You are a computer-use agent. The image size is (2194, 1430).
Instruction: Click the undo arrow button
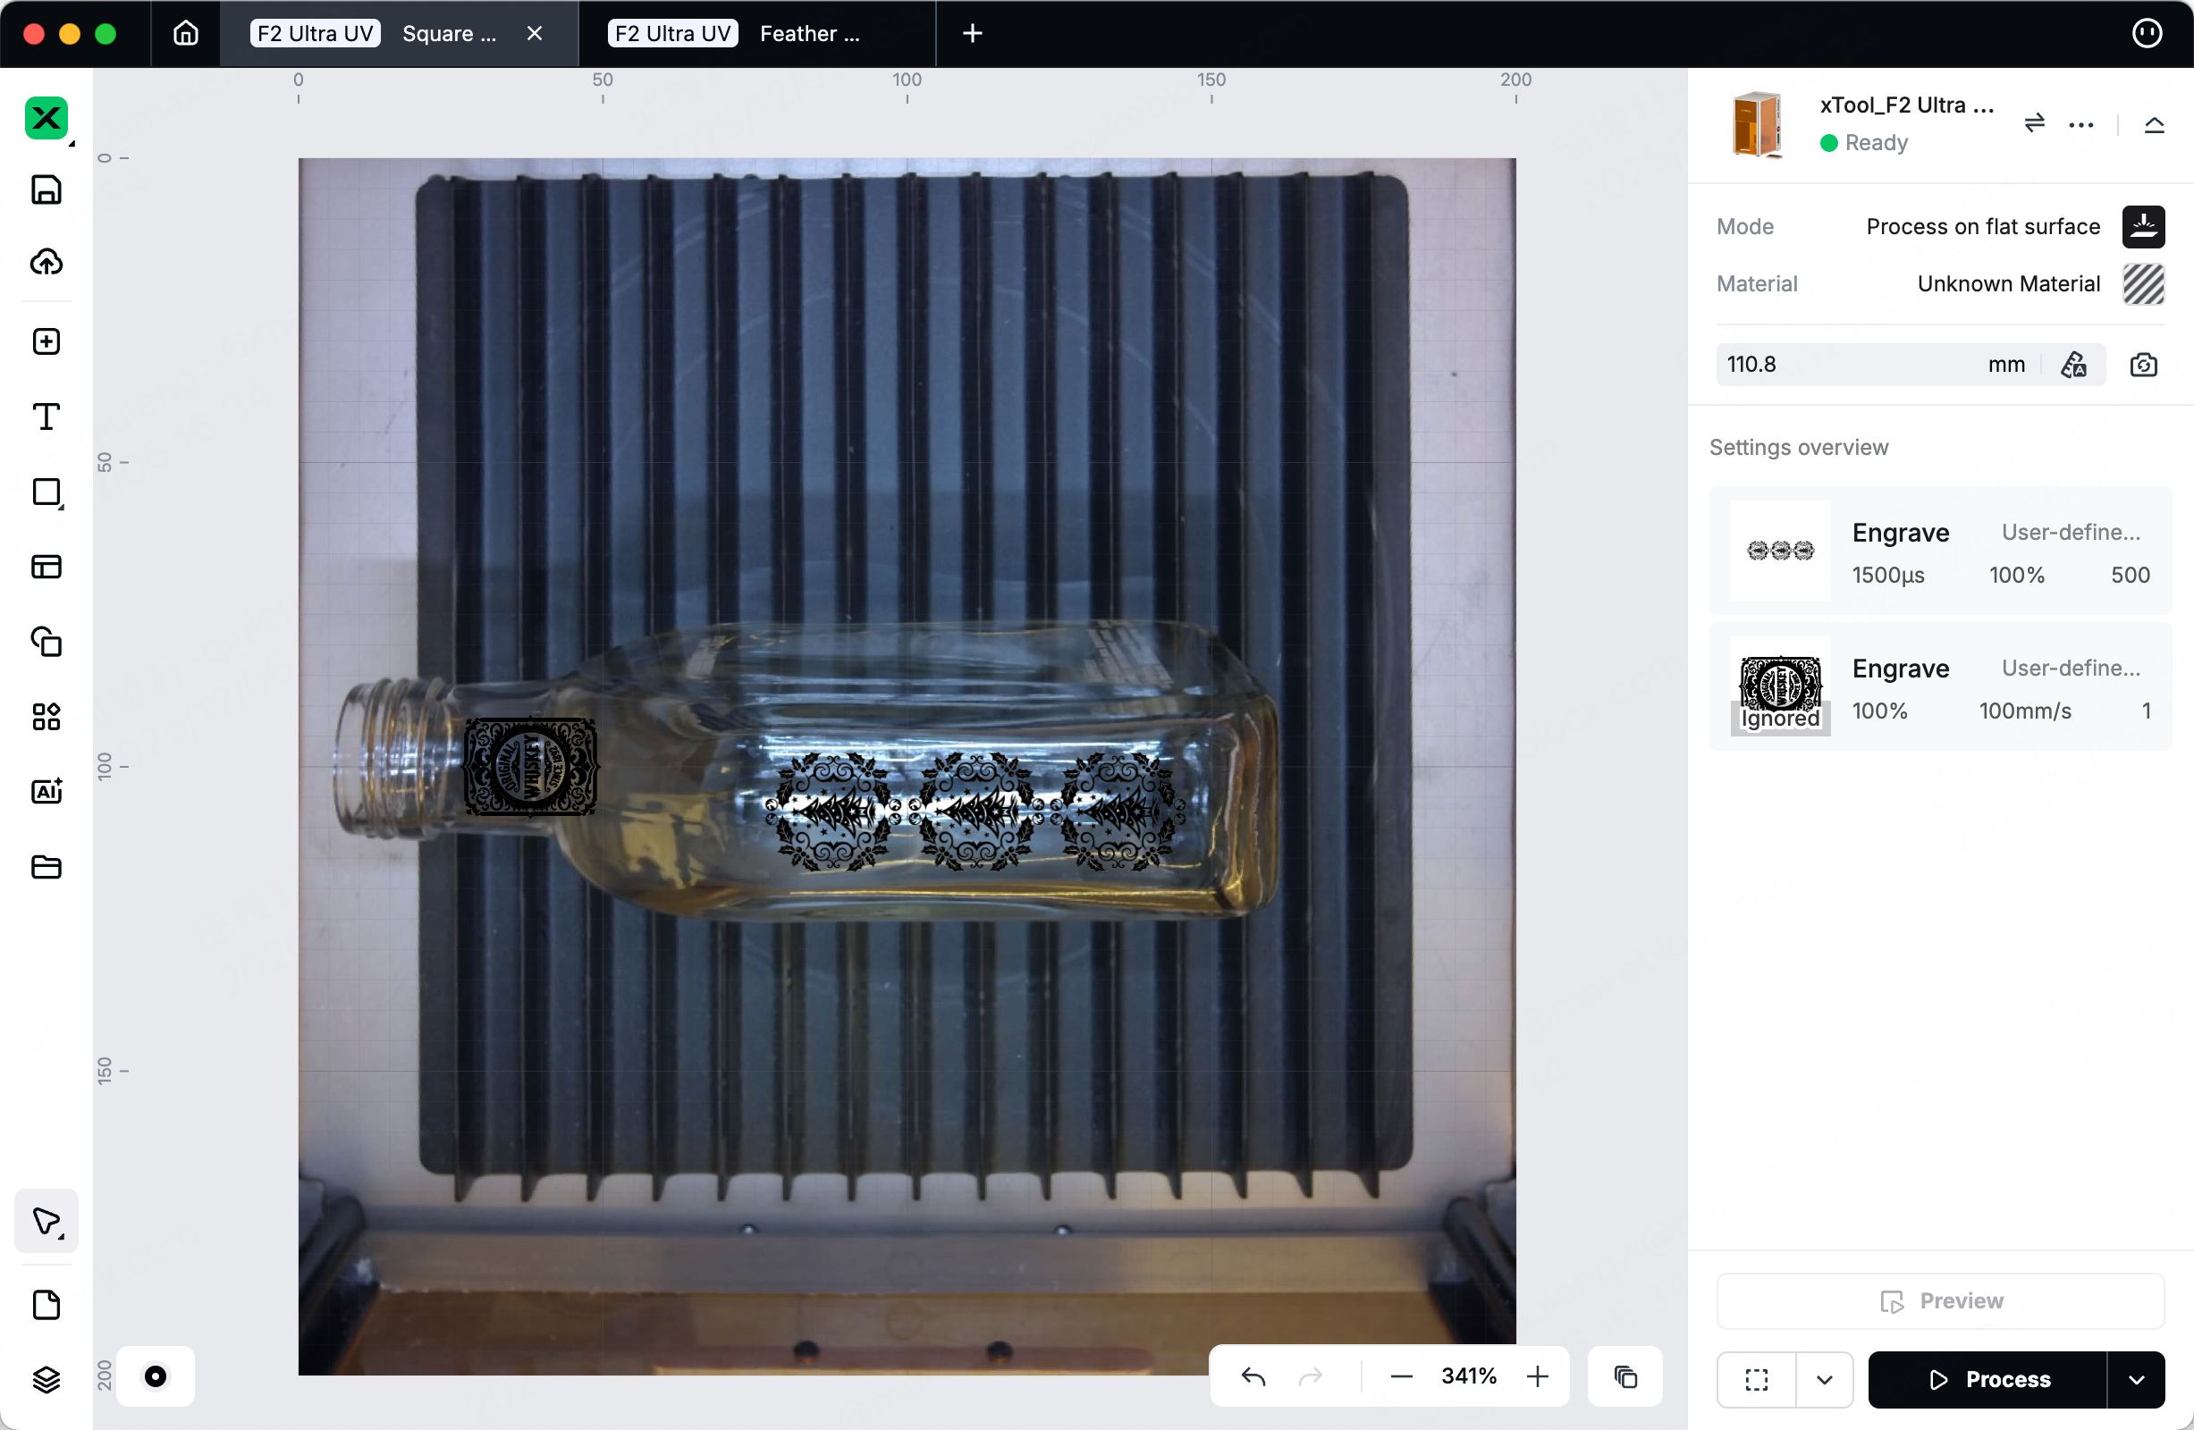coord(1253,1375)
